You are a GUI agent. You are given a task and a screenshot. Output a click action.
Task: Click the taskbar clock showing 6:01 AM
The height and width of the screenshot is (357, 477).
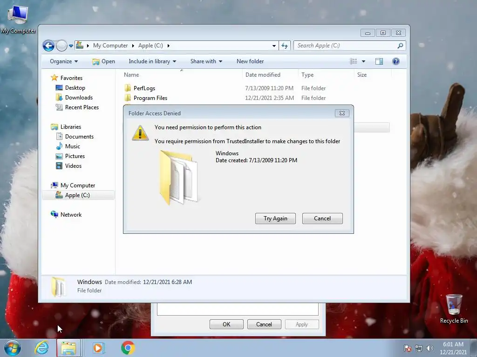click(x=453, y=348)
